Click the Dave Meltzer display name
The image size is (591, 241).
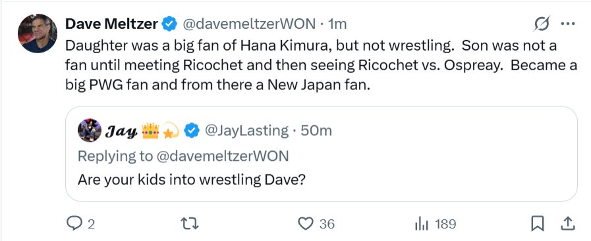111,24
